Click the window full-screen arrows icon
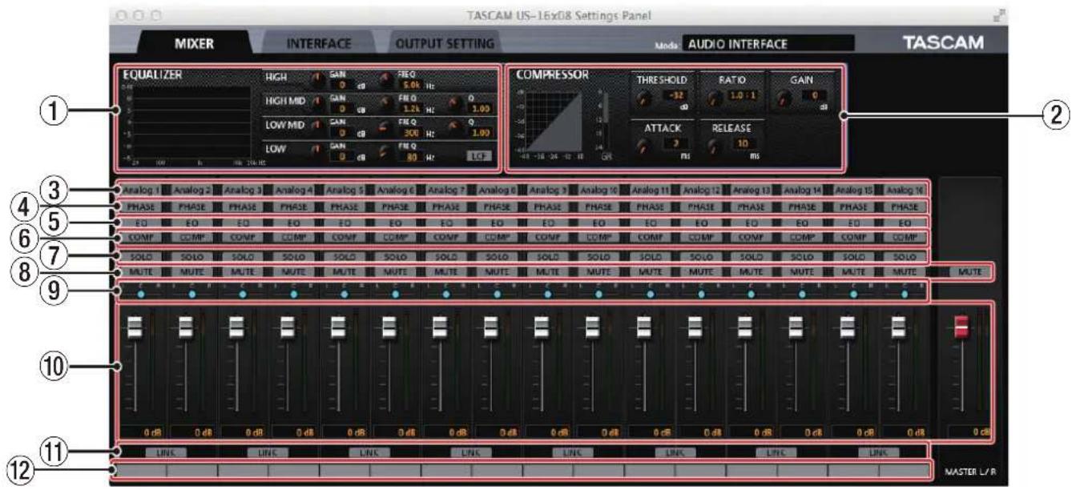 point(997,14)
